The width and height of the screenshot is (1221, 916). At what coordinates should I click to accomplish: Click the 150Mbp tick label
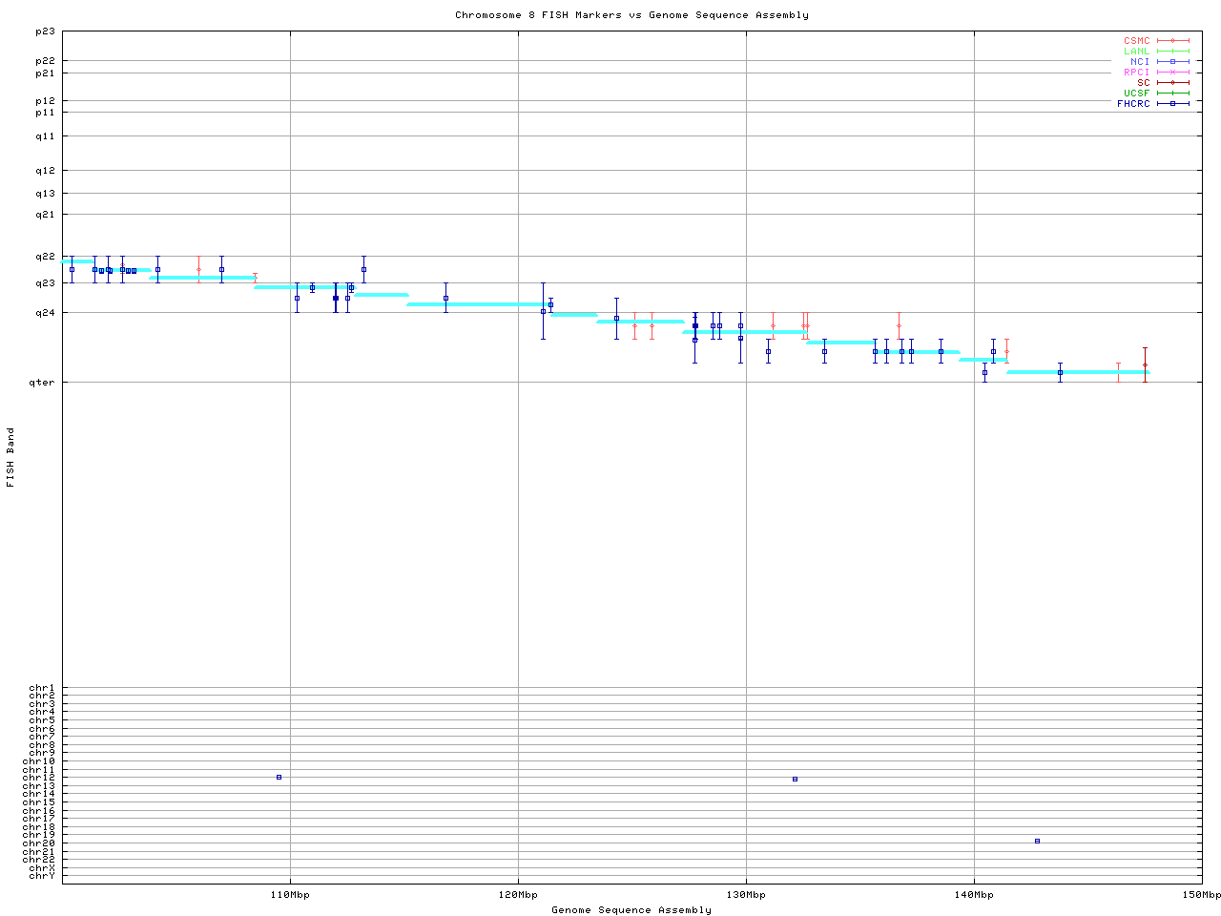(1201, 895)
